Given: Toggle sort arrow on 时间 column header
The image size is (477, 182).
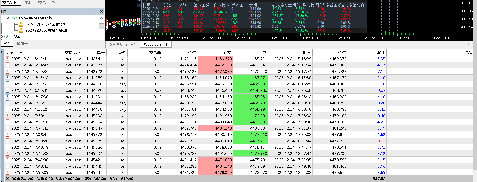Looking at the screenshot, I should [x=21, y=52].
